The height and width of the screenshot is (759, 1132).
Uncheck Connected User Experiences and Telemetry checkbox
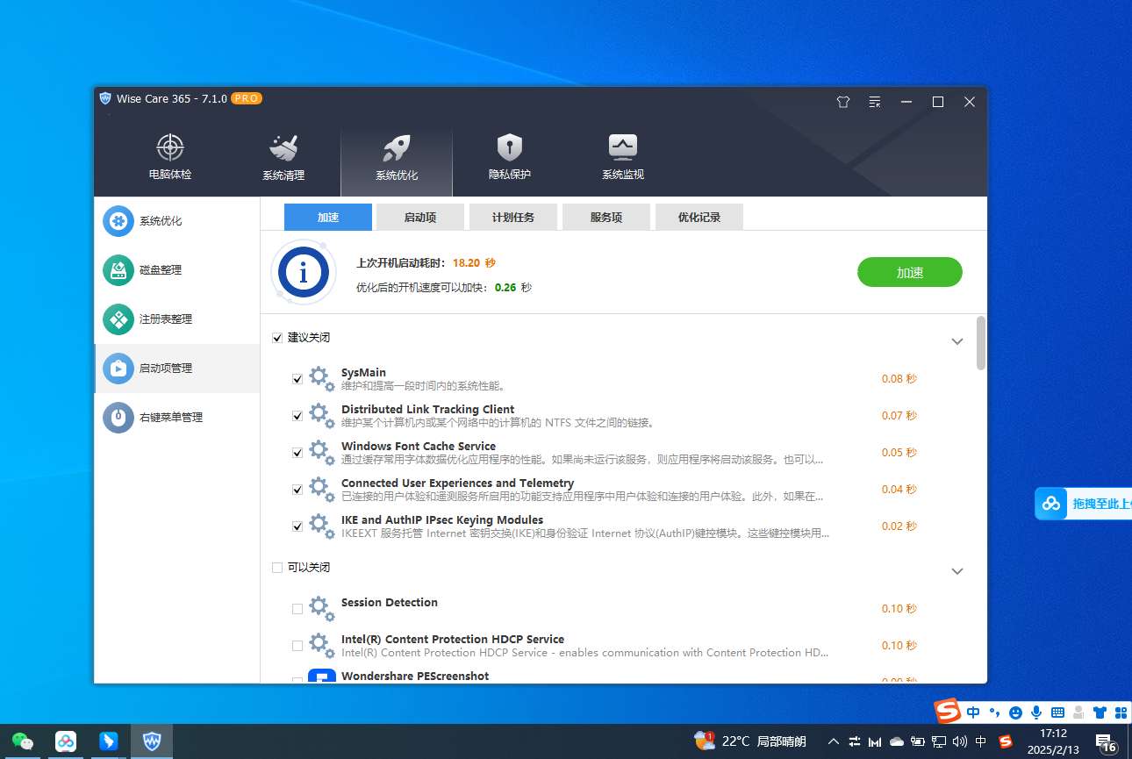297,490
